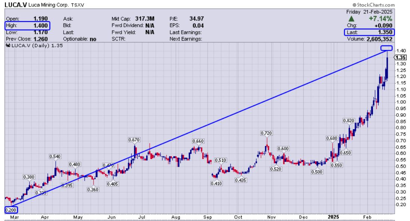
Task: Select the +7.14% percent change
Action: (x=380, y=19)
